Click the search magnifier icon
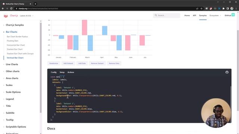The image size is (239, 134). click(x=156, y=15)
